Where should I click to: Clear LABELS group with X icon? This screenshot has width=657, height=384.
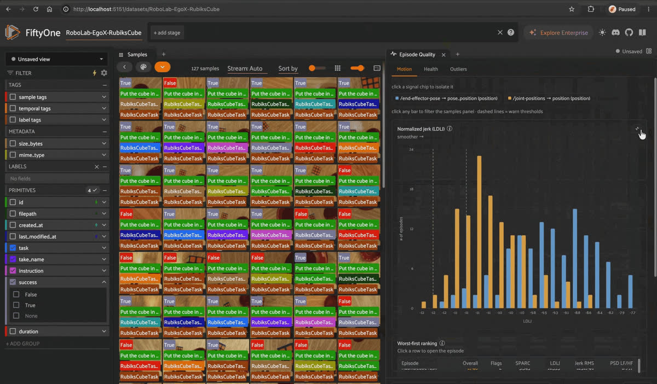pos(97,166)
